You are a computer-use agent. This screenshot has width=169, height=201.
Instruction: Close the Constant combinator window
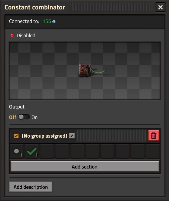click(161, 7)
